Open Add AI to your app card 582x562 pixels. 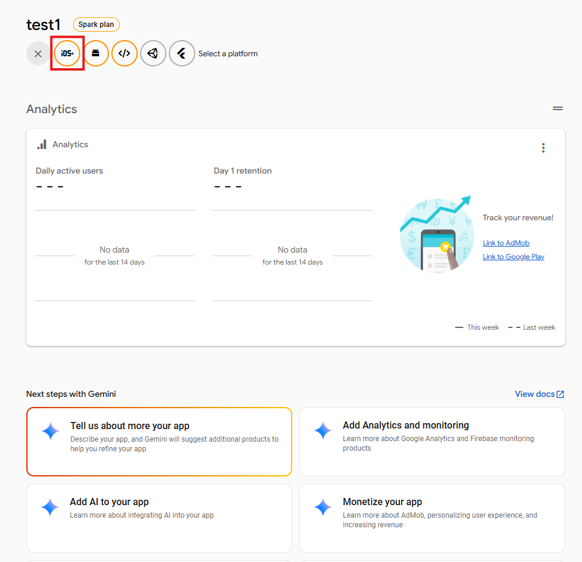click(x=159, y=518)
